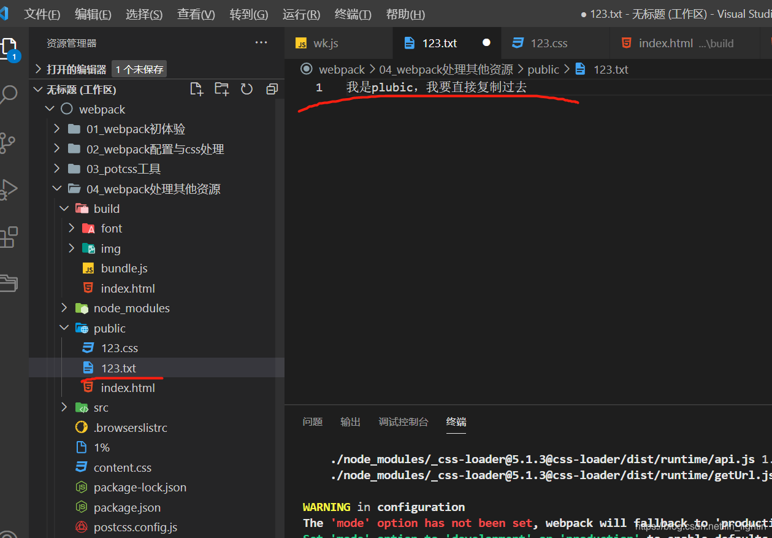
Task: Click the New Folder icon
Action: 222,90
